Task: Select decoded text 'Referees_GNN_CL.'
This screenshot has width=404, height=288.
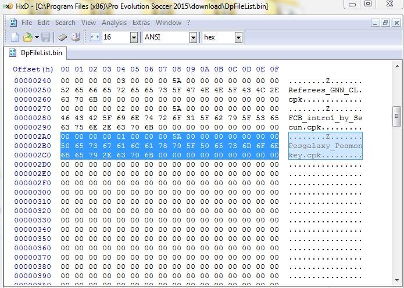Action: point(325,91)
